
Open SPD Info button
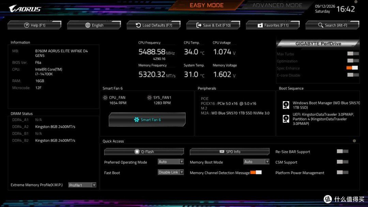(x=230, y=152)
